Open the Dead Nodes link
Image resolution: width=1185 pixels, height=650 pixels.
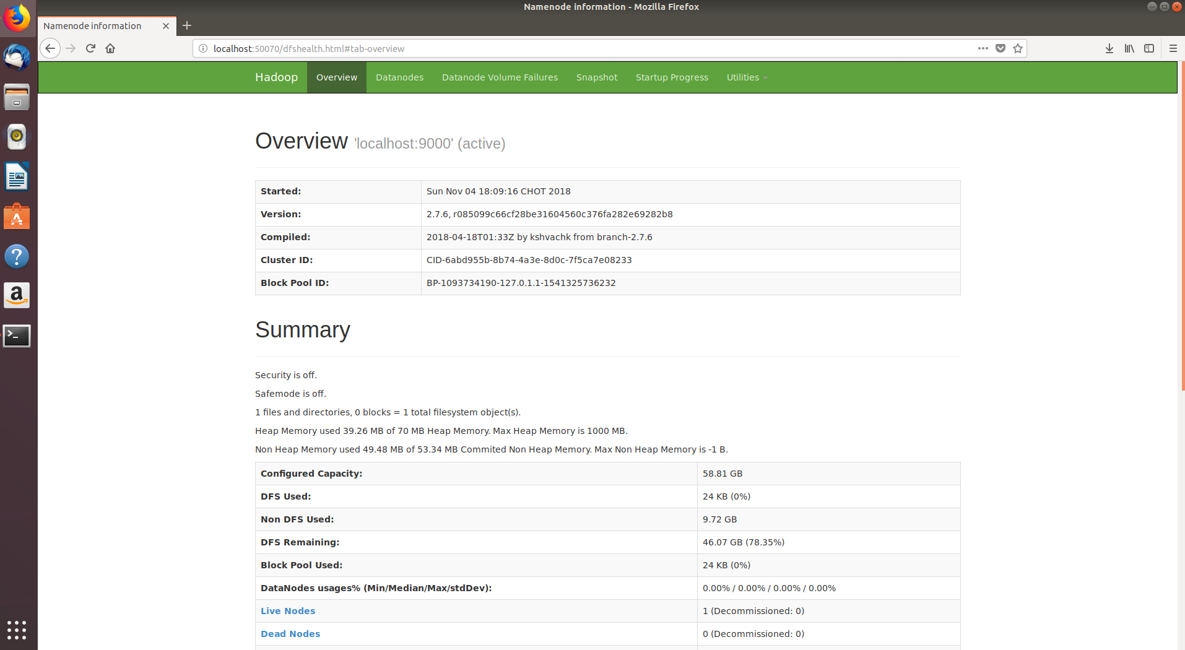pos(290,634)
